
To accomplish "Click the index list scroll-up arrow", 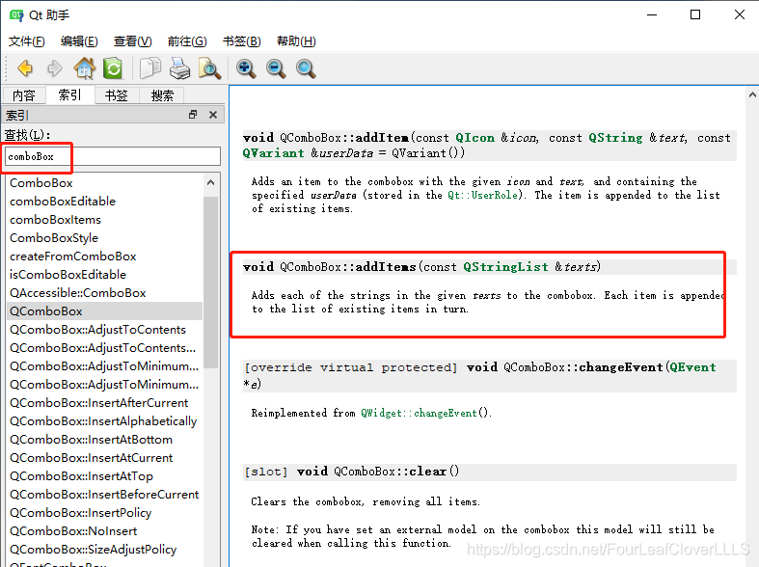I will (x=210, y=182).
